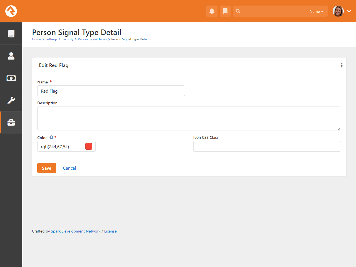Click the rgb color value field

click(x=60, y=146)
